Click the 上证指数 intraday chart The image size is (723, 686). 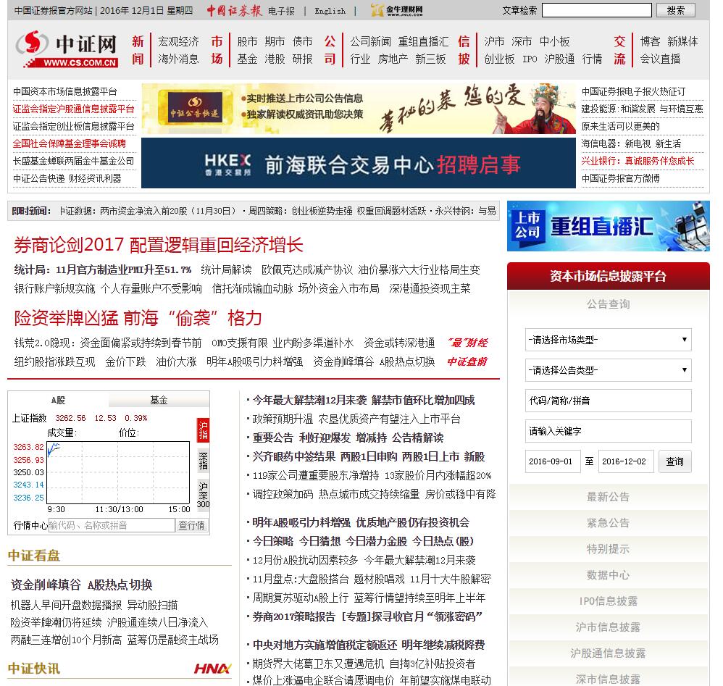118,472
